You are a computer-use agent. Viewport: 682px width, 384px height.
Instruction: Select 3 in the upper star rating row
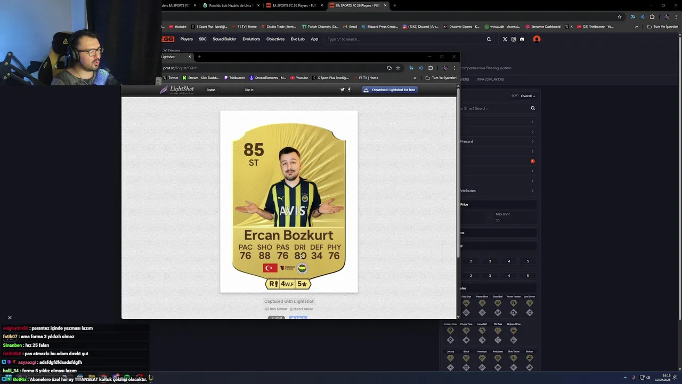tap(490, 261)
